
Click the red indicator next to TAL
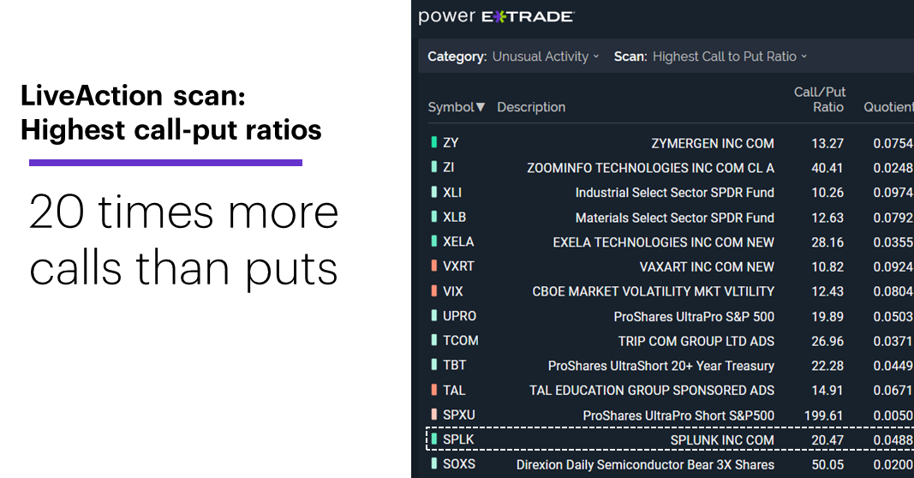(433, 390)
